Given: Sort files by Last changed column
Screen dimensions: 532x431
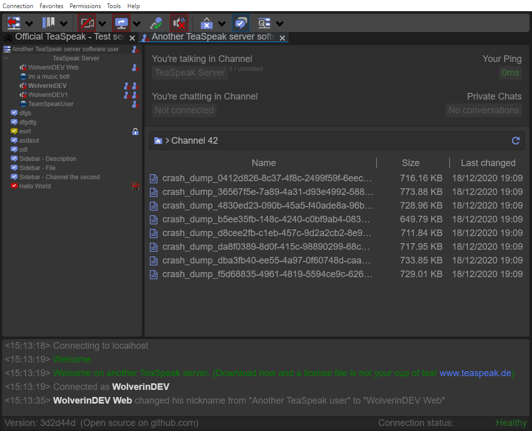Looking at the screenshot, I should [488, 163].
